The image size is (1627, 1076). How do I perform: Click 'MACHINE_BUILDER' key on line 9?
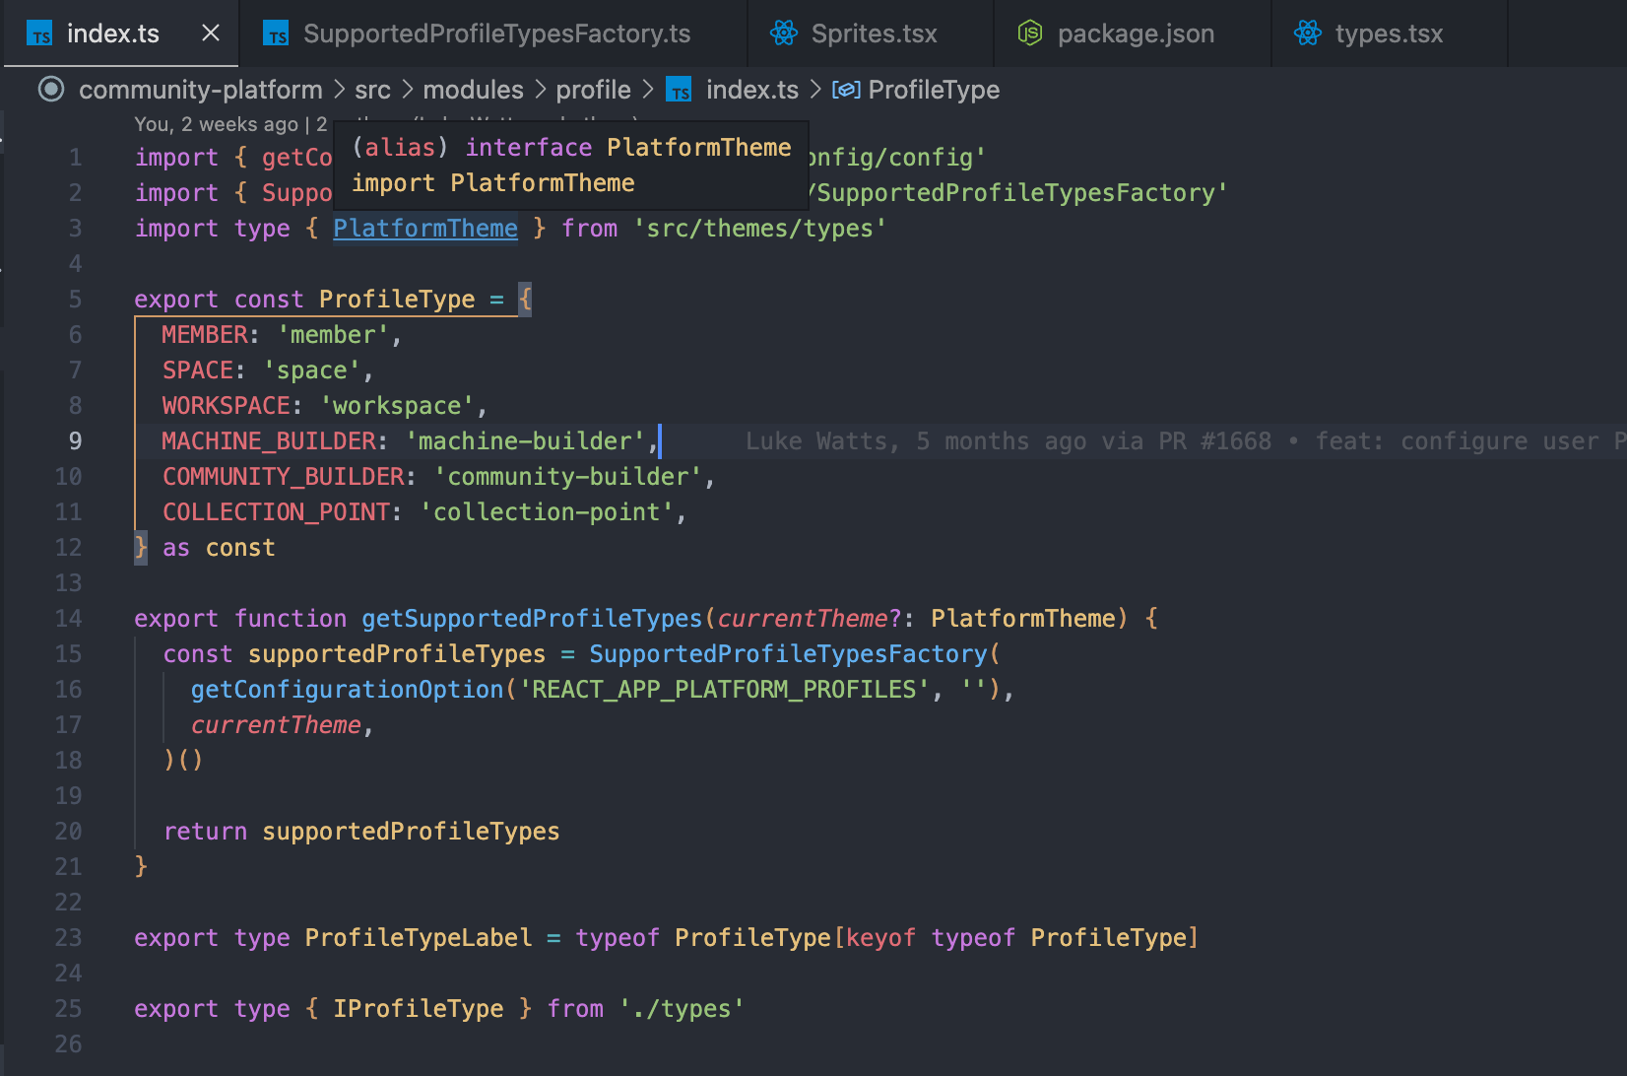pyautogui.click(x=269, y=441)
